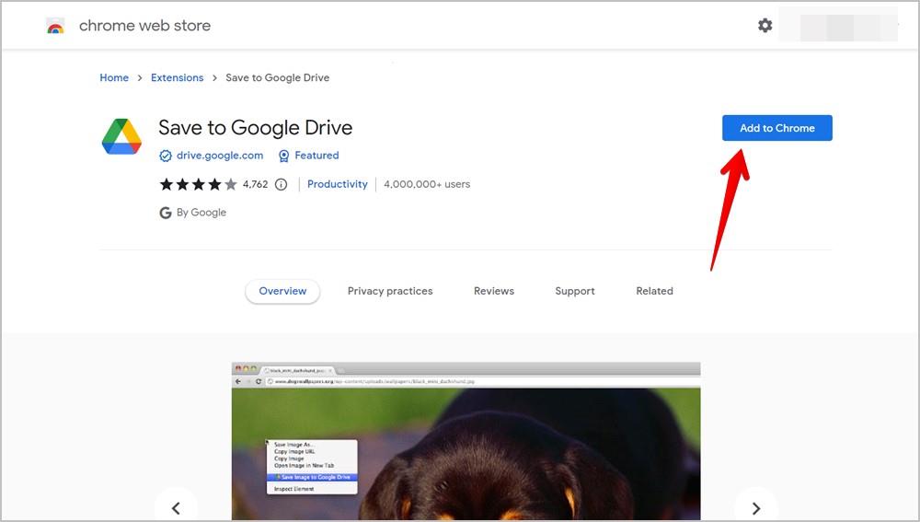The image size is (920, 522).
Task: Click the 4,000,000+ users text
Action: [x=427, y=184]
